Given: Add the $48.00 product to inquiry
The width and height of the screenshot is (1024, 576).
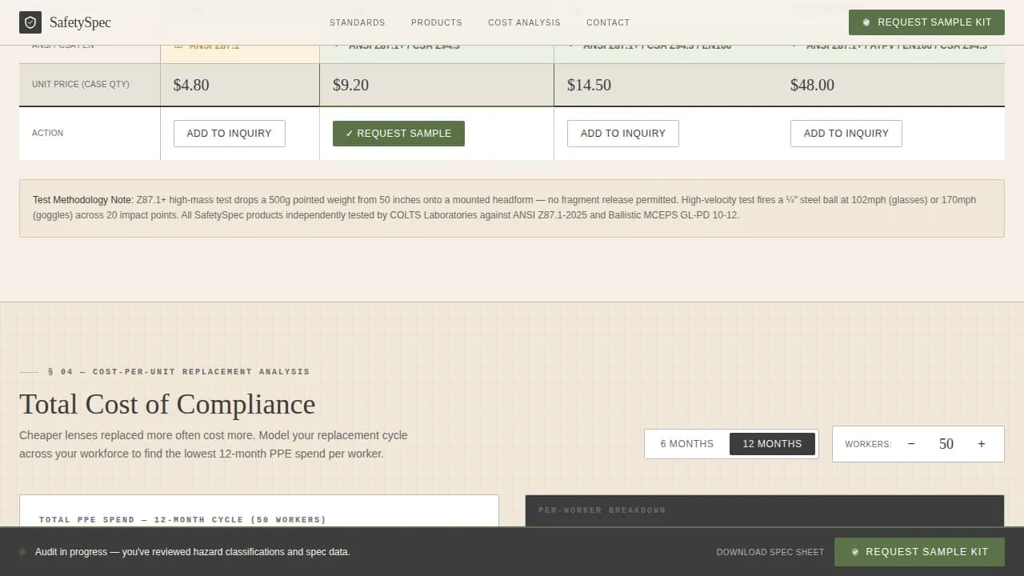Looking at the screenshot, I should coord(846,133).
